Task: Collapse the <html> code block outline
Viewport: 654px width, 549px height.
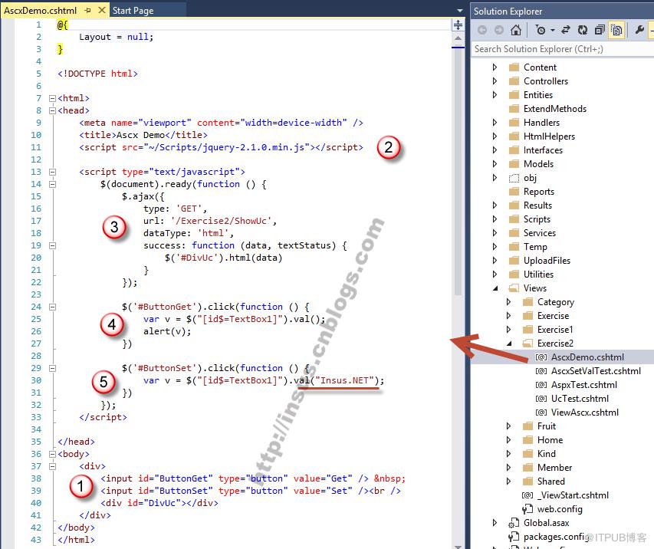Action: pos(53,98)
